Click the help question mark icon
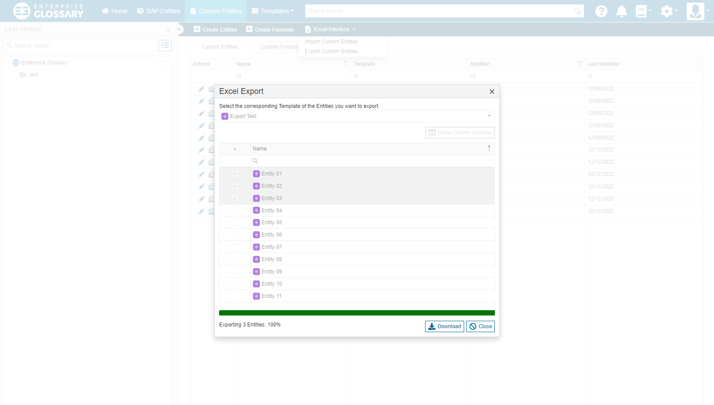The image size is (714, 405). [x=601, y=11]
